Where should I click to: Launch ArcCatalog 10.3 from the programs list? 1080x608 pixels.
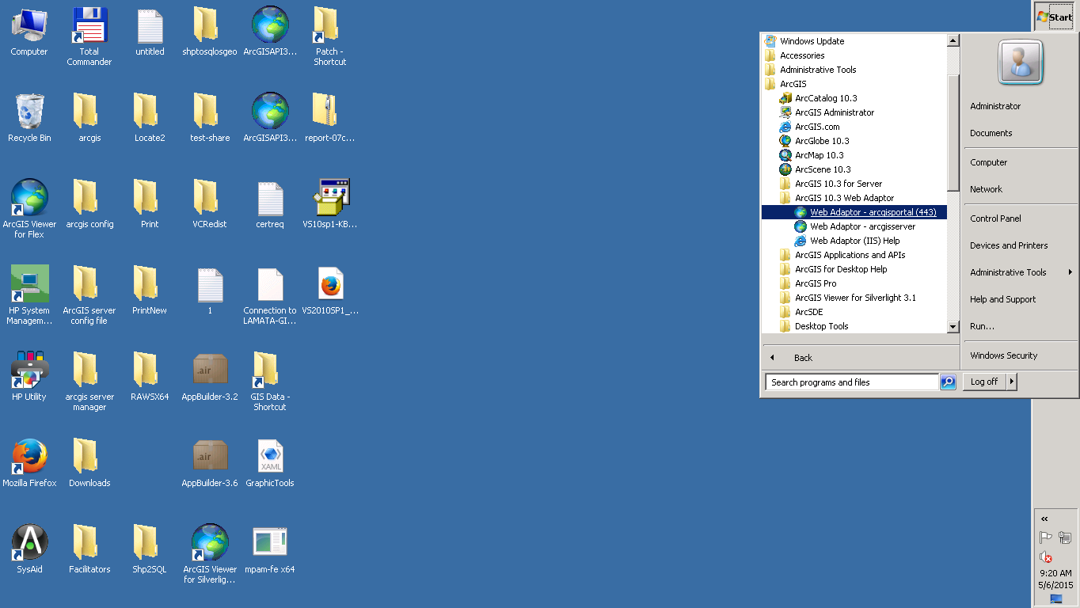(x=826, y=98)
